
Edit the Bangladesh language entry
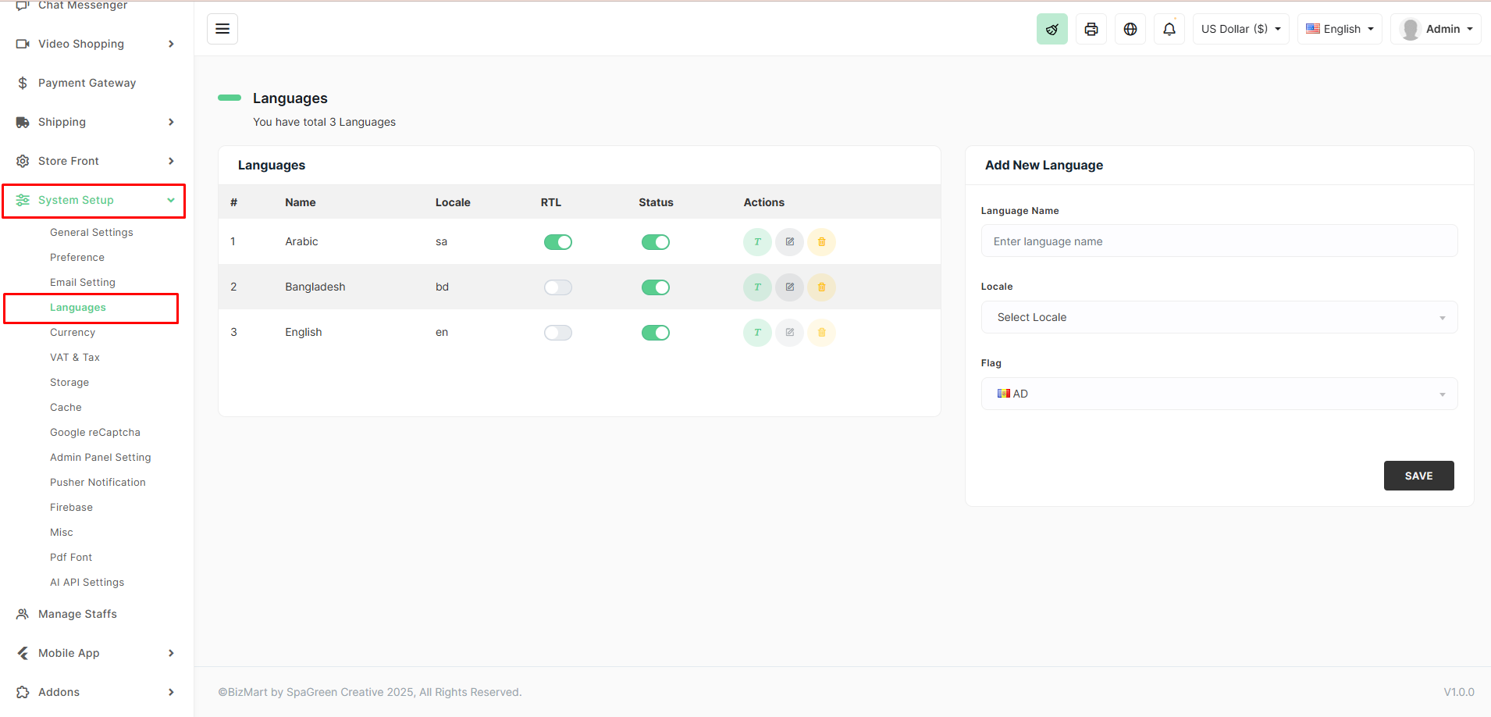coord(789,287)
